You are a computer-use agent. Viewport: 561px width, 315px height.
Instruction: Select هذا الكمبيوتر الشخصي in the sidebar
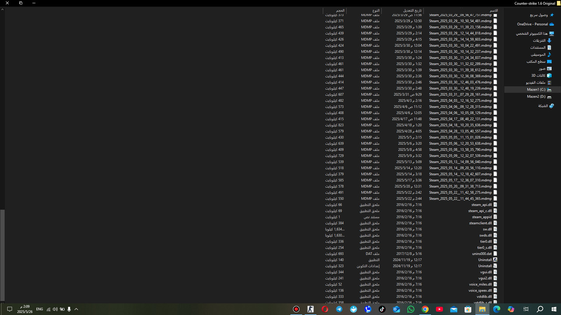coord(535,33)
